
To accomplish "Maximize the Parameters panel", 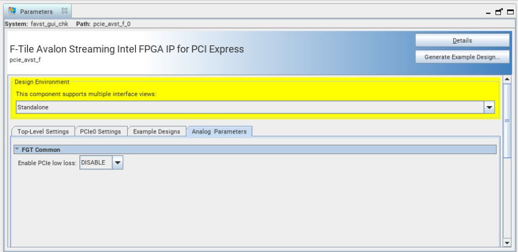I will [510, 12].
